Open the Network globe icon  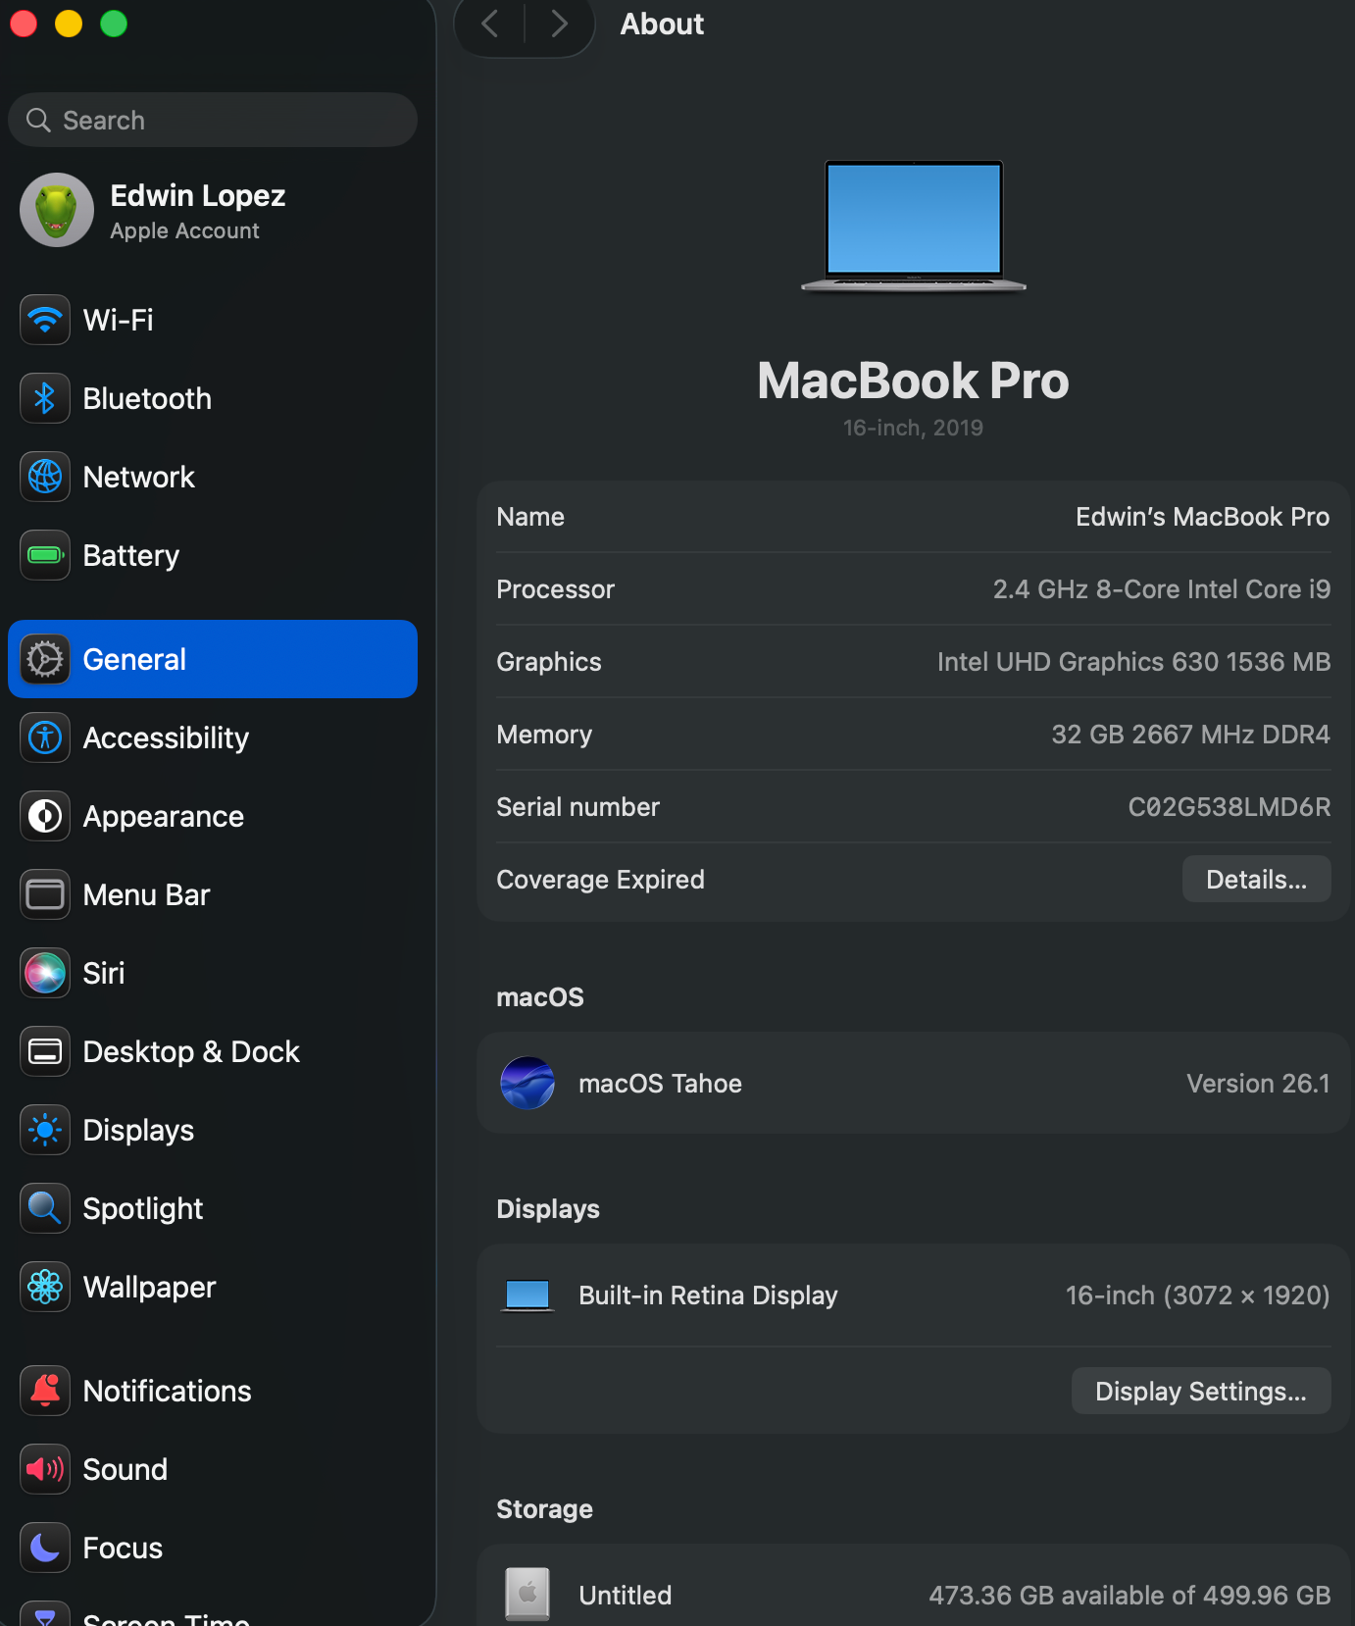coord(45,477)
